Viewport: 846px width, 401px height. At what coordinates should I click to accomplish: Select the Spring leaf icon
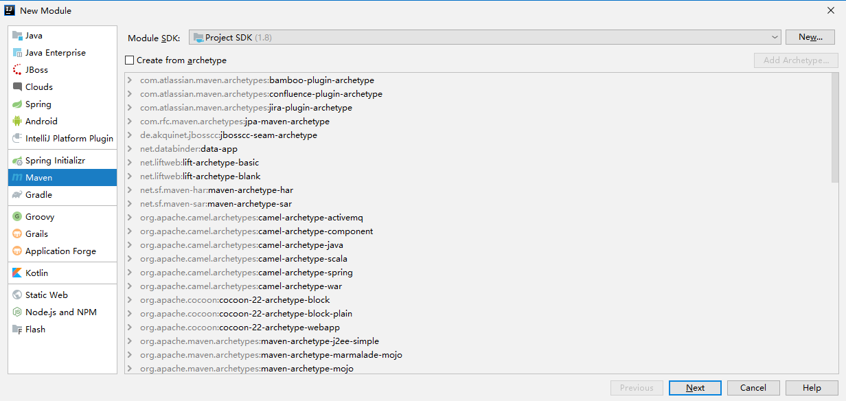(x=17, y=104)
